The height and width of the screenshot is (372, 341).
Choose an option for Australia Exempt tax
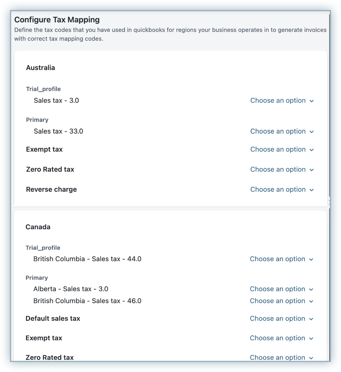(282, 150)
